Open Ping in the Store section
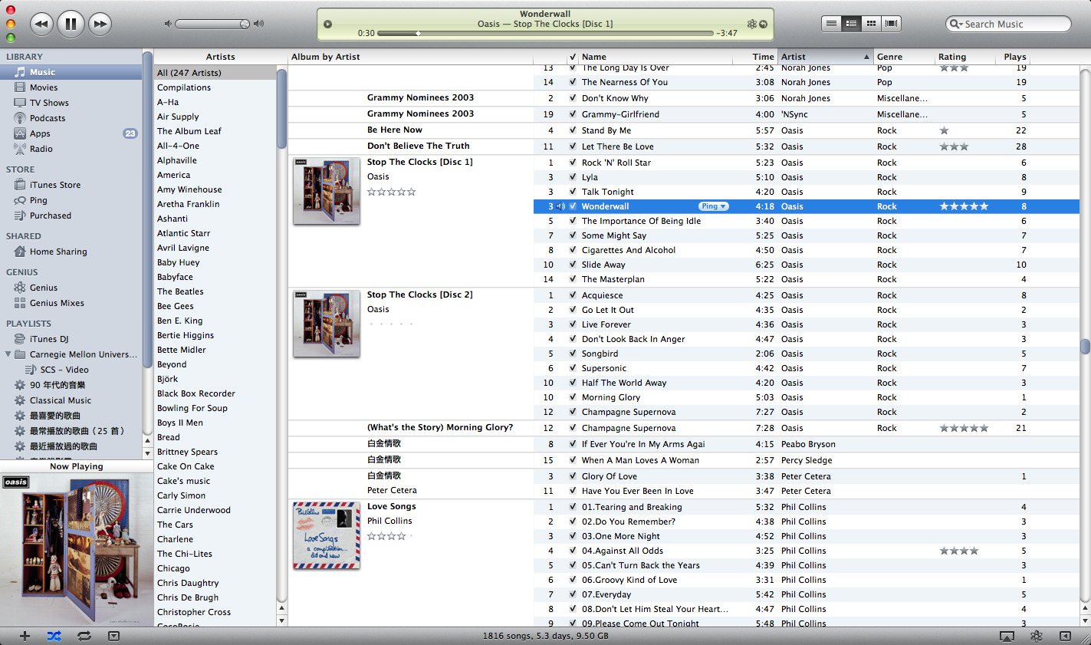Screen dimensions: 1091x645 point(38,200)
